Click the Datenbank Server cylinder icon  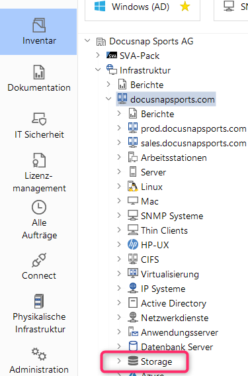pos(133,346)
